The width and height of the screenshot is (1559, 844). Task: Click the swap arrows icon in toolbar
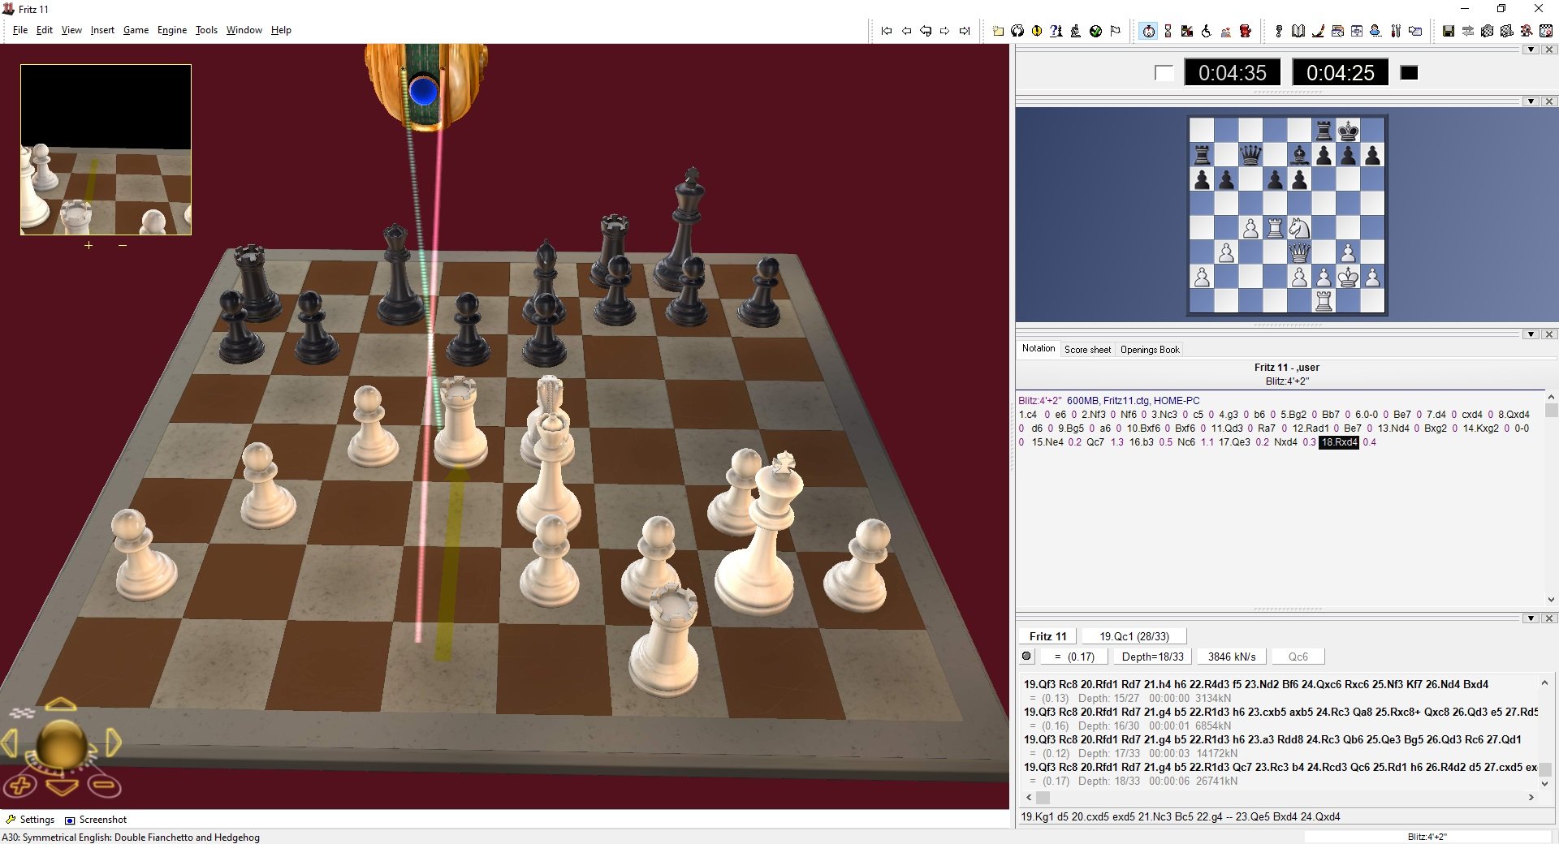click(x=1467, y=31)
